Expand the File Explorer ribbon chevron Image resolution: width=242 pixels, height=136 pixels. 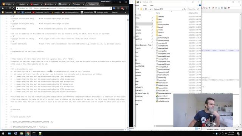point(197,5)
